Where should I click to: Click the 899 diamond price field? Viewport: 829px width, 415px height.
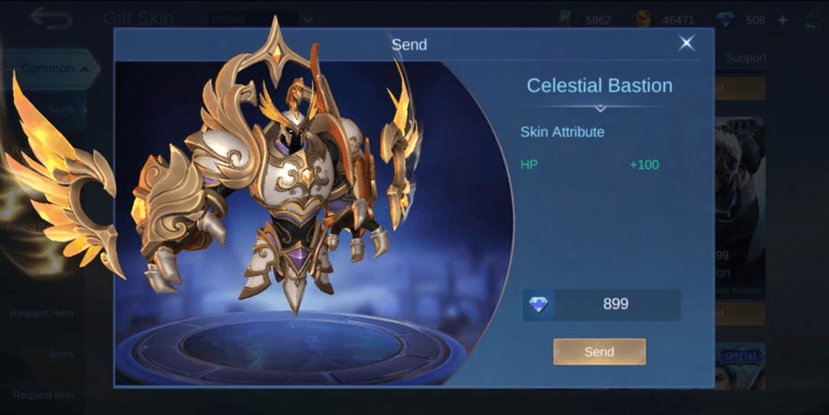coord(602,304)
